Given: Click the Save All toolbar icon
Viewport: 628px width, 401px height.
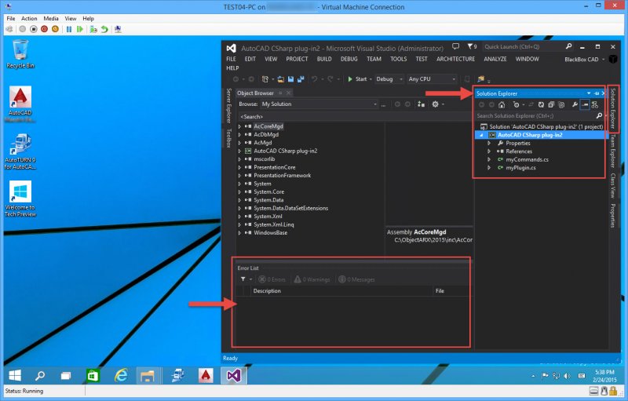Looking at the screenshot, I should [x=301, y=79].
